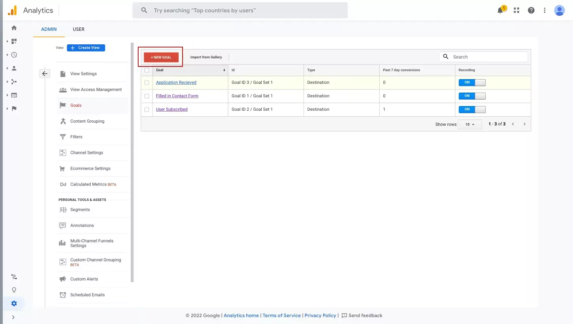Open the Google apps grid icon
573x324 pixels.
pos(516,11)
